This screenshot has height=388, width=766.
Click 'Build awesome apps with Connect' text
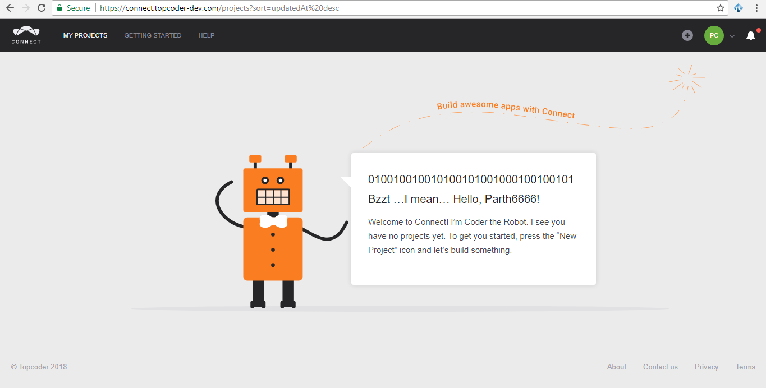(506, 109)
